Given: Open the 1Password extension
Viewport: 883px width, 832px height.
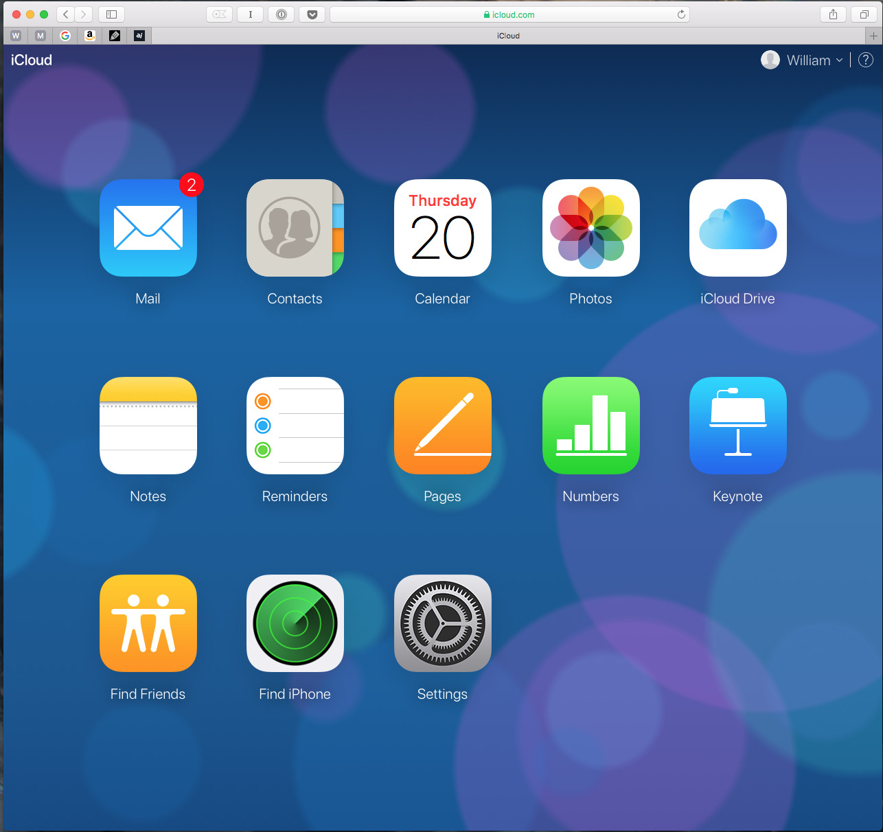Looking at the screenshot, I should pos(282,14).
